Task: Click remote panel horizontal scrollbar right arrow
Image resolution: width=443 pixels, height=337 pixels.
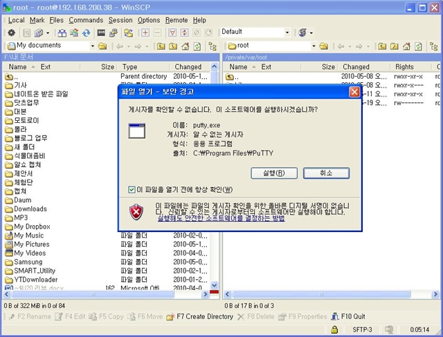Action: [435, 294]
